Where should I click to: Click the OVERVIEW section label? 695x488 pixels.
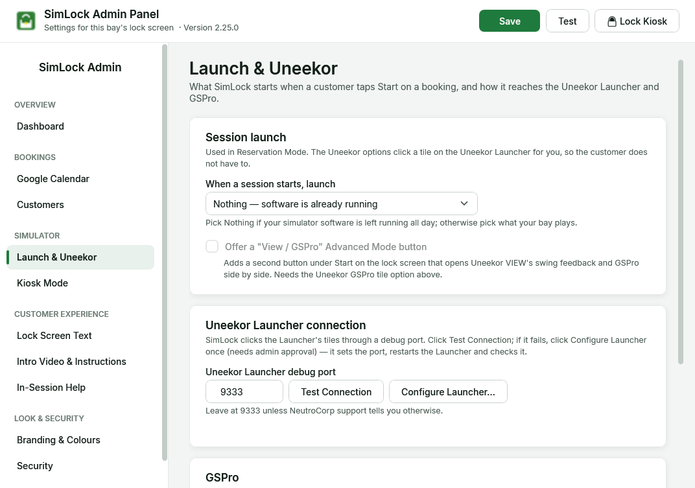pos(35,105)
